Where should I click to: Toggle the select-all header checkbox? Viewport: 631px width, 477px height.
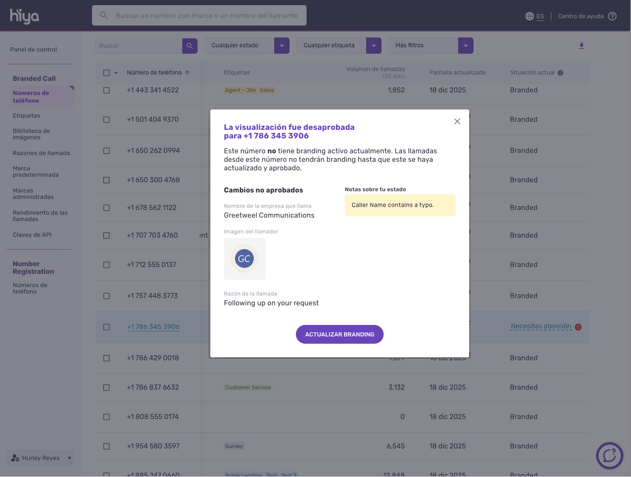click(106, 73)
